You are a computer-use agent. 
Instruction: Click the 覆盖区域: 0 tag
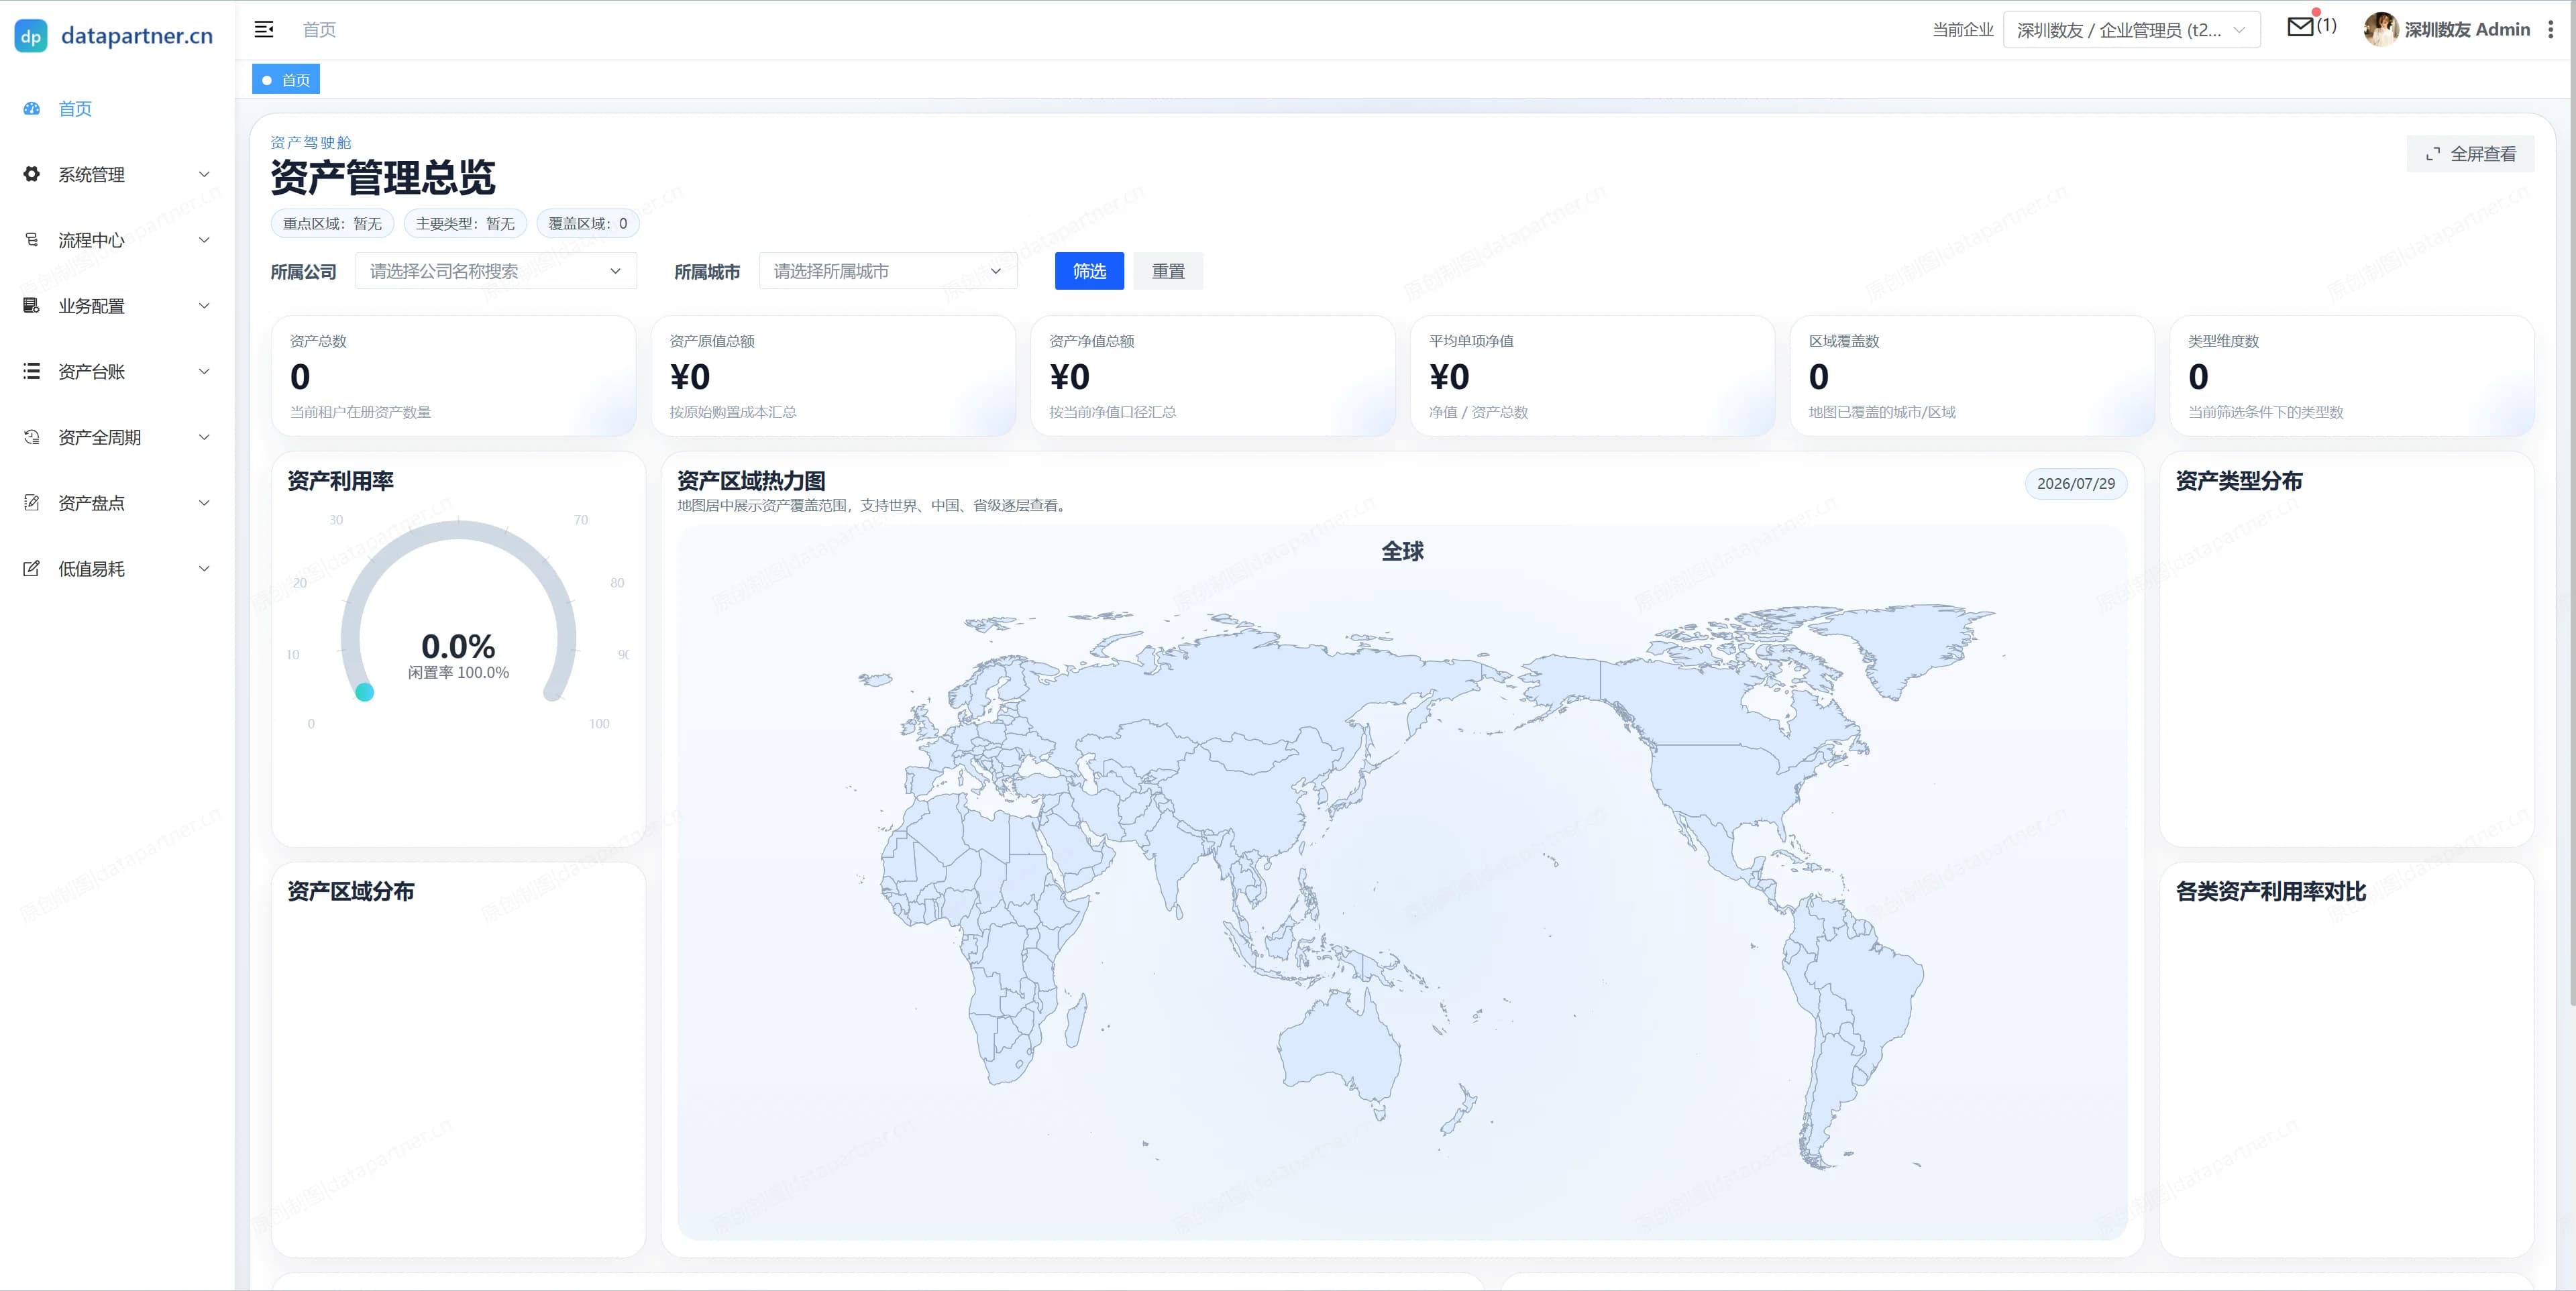click(588, 224)
